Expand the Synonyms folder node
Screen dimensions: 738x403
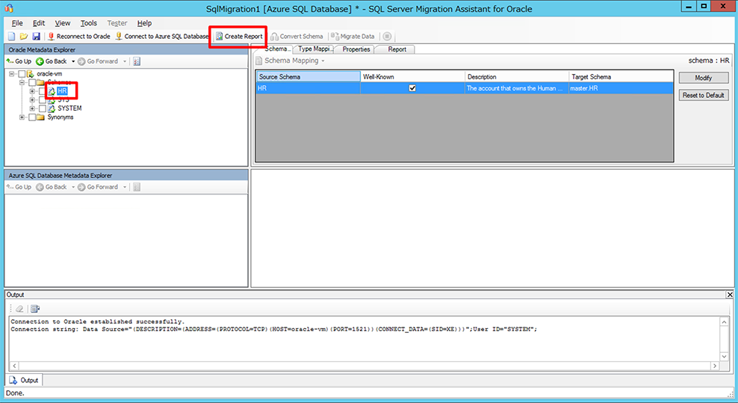(x=22, y=117)
